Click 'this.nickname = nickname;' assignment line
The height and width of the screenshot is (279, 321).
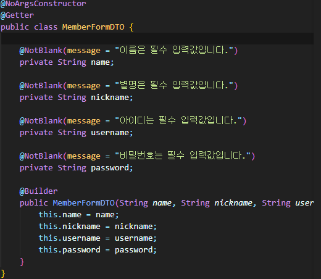click(x=98, y=227)
